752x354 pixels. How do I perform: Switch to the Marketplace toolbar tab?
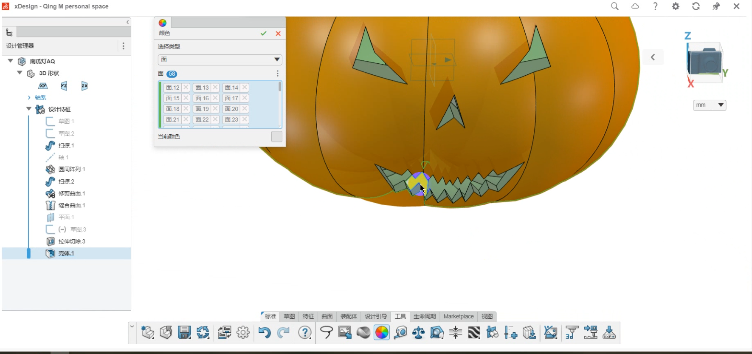(x=459, y=316)
